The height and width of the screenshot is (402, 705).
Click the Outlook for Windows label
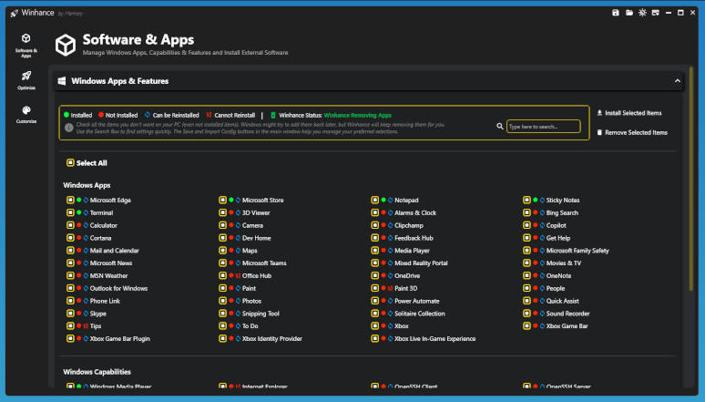coord(118,288)
